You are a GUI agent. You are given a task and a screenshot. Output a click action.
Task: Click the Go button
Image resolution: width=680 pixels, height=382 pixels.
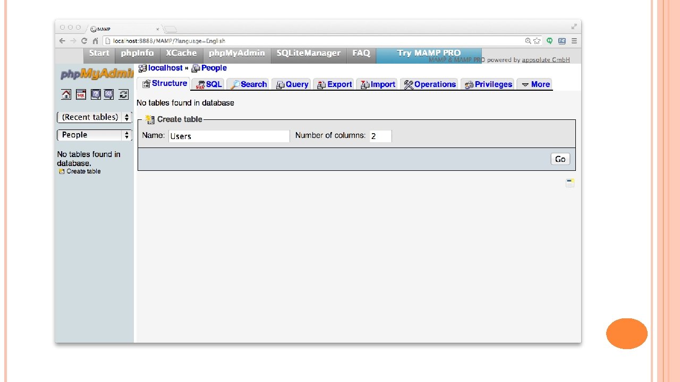(560, 159)
